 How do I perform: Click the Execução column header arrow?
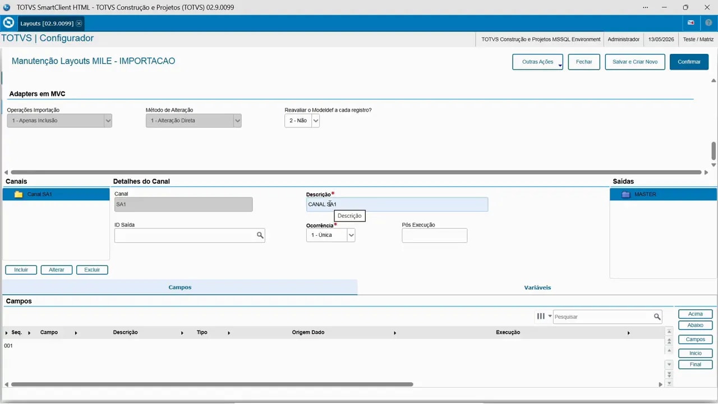(628, 333)
